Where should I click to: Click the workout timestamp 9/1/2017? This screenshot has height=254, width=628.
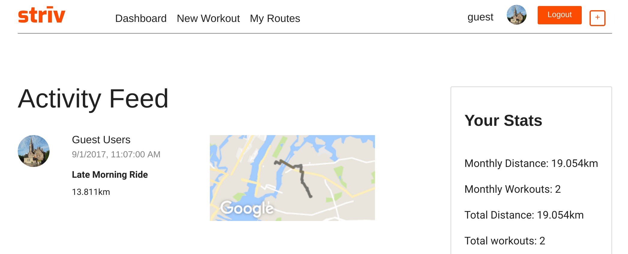point(116,154)
